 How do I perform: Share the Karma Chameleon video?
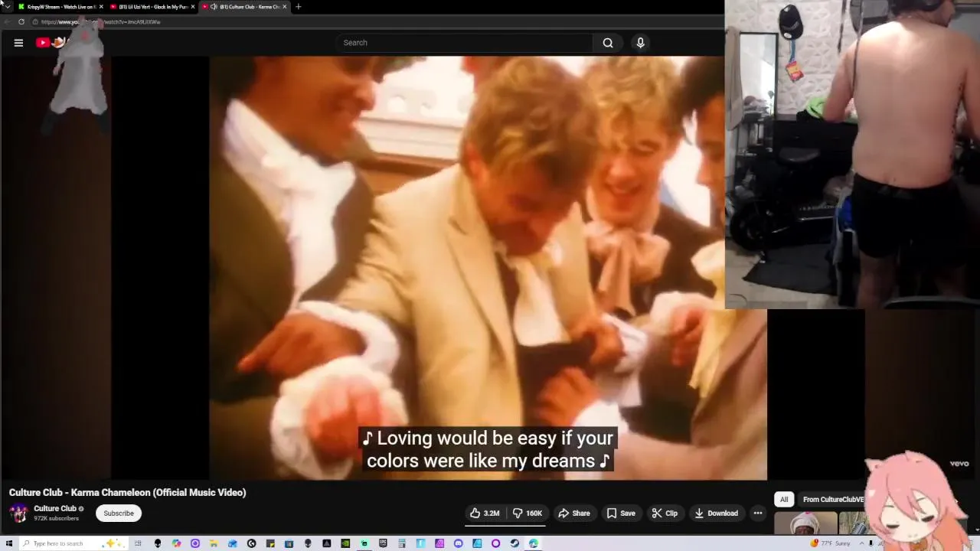click(x=574, y=514)
